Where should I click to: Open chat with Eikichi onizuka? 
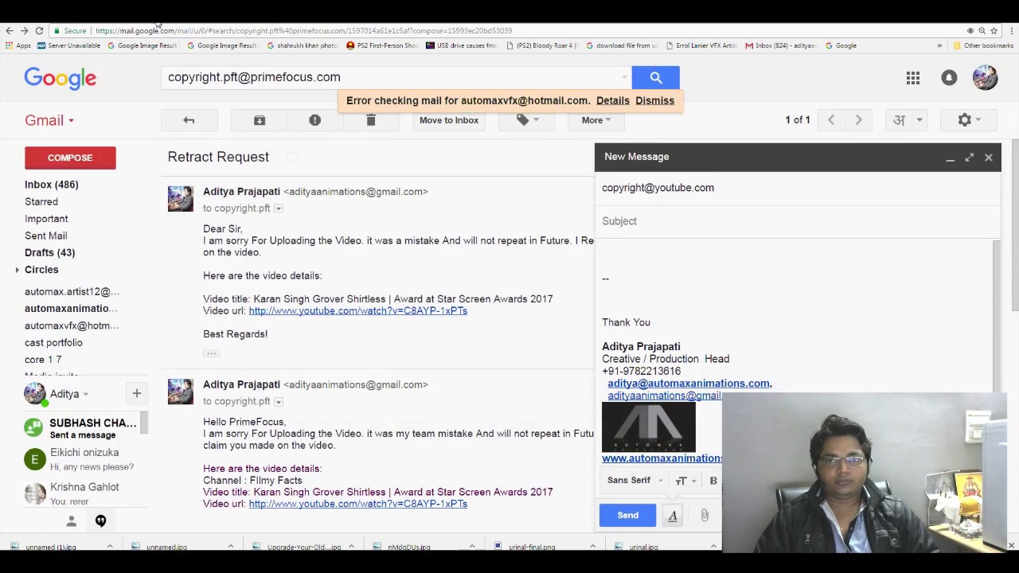[82, 459]
